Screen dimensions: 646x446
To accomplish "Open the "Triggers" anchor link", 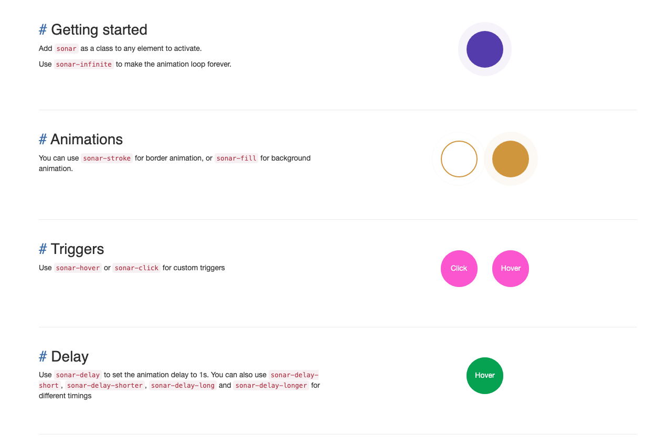I will coord(43,249).
